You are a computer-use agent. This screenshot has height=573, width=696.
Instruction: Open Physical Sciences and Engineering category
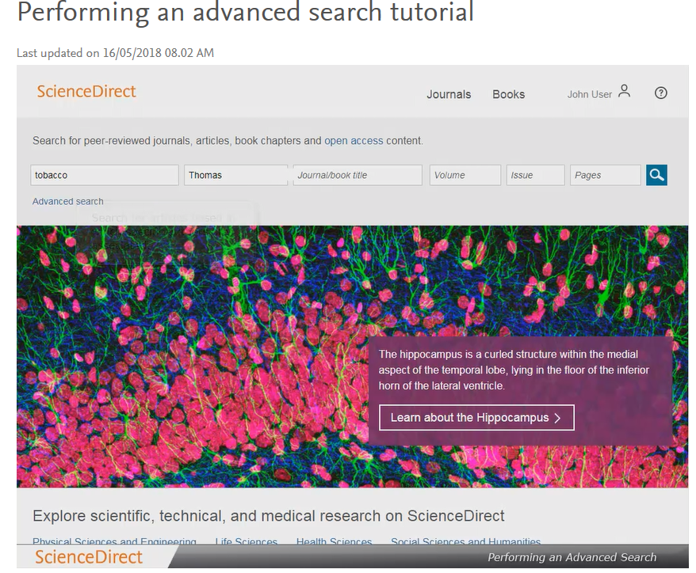[x=114, y=542]
